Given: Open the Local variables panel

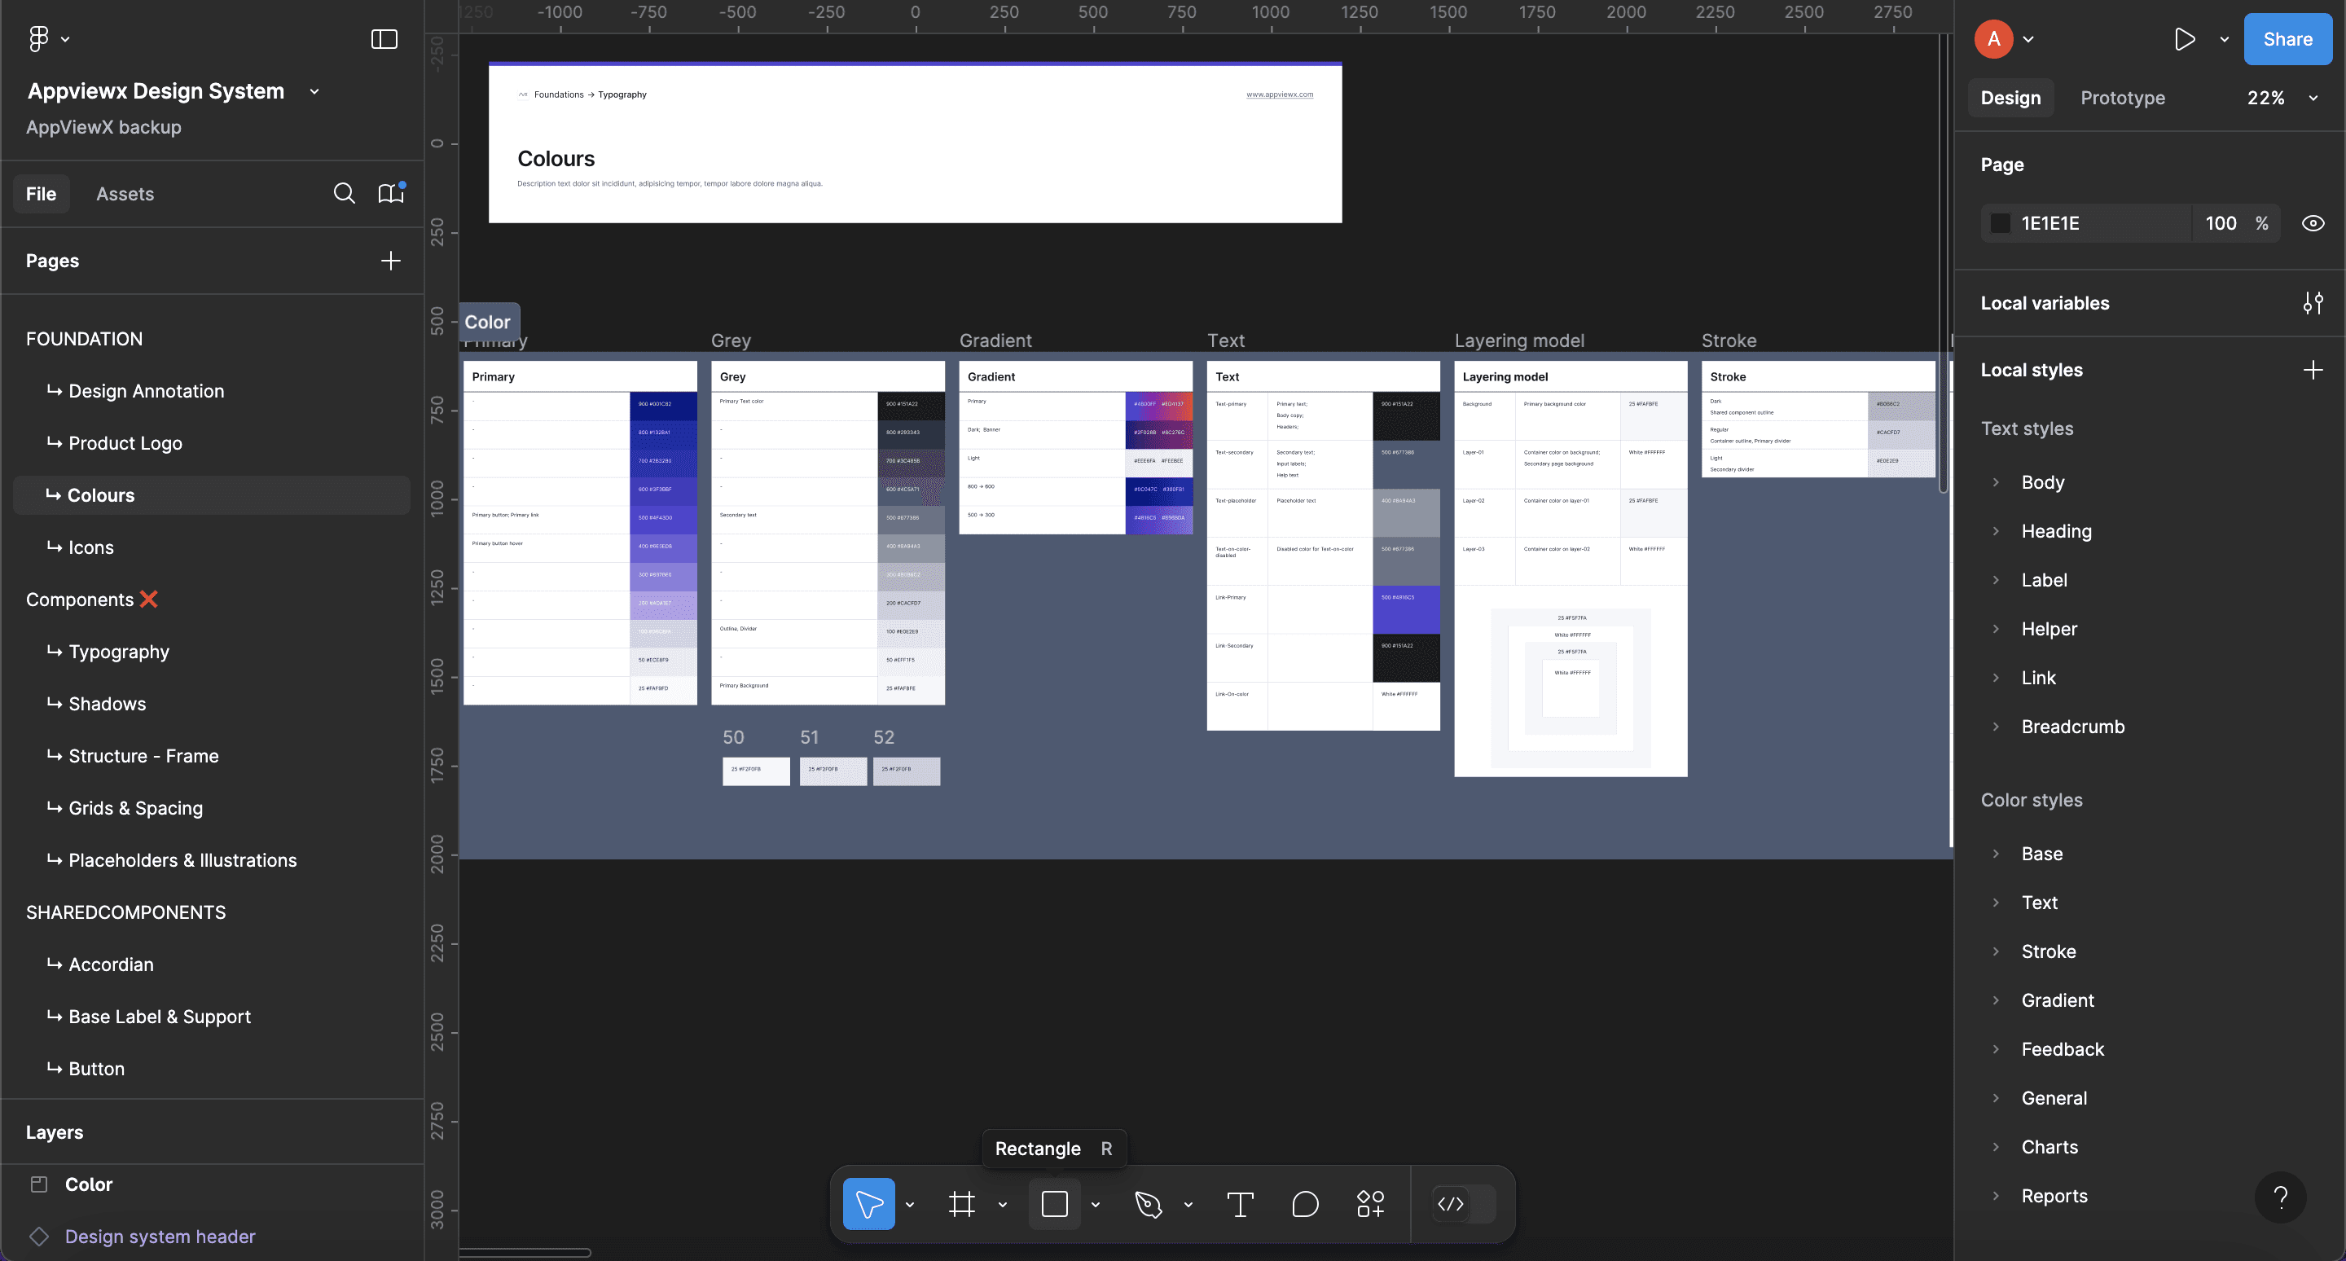Looking at the screenshot, I should (x=2314, y=303).
